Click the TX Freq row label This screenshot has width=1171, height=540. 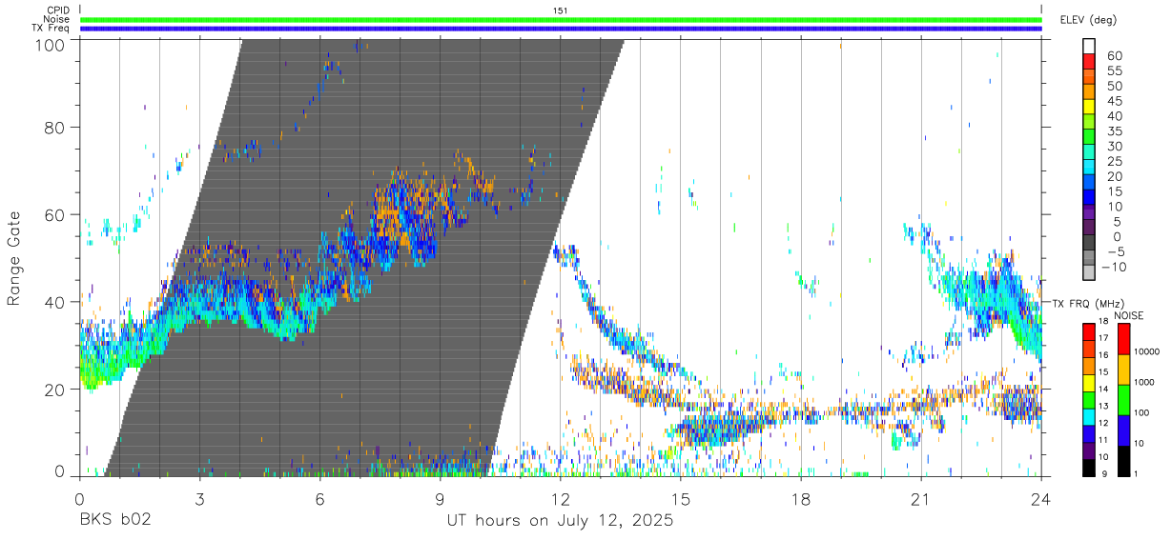pyautogui.click(x=51, y=29)
